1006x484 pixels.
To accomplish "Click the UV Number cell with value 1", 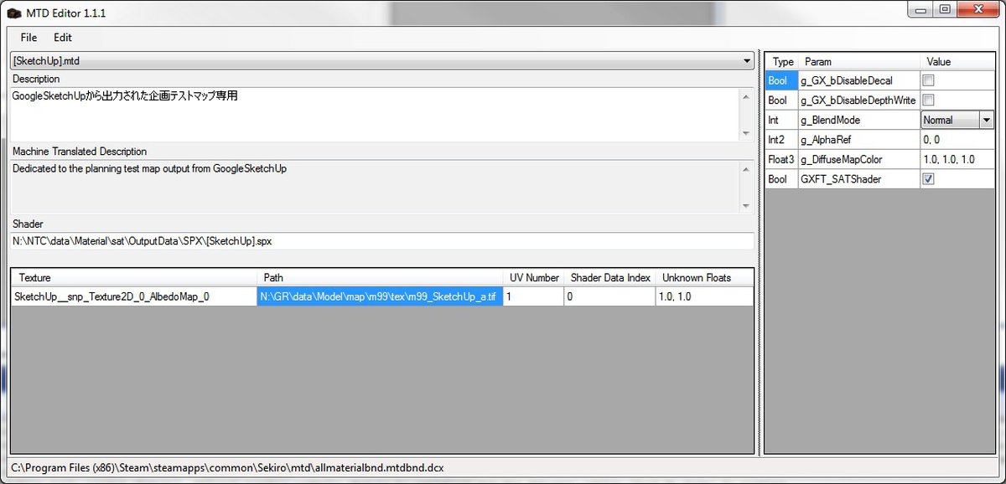I will tap(533, 296).
